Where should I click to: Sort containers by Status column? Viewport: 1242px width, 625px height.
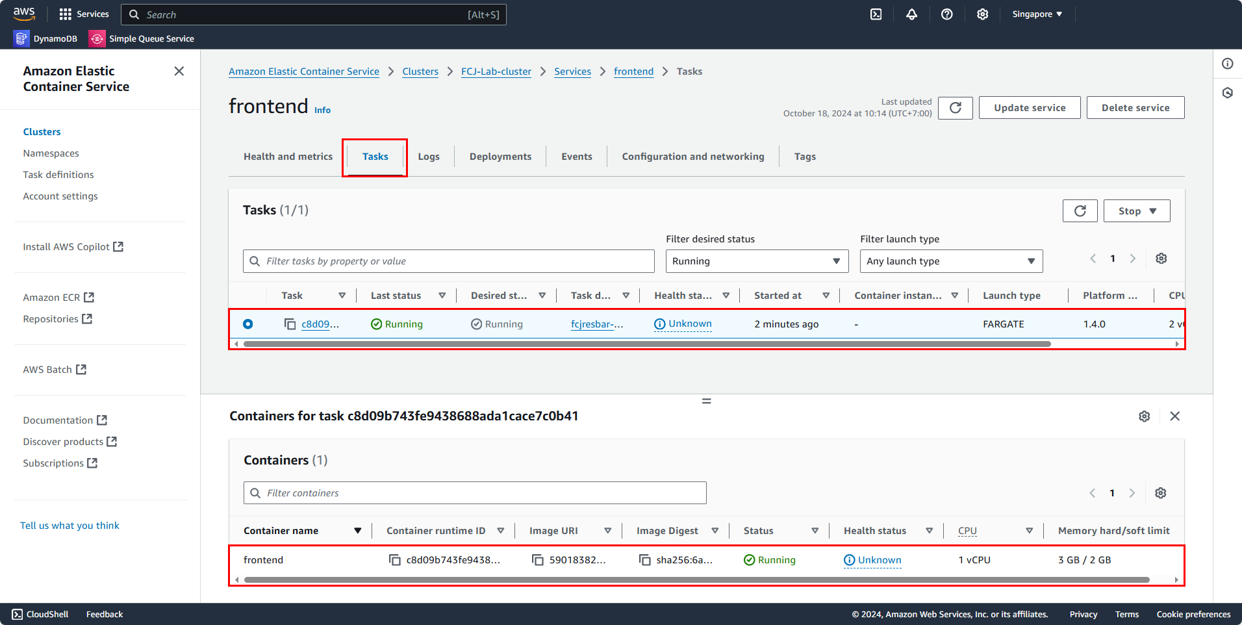click(815, 531)
